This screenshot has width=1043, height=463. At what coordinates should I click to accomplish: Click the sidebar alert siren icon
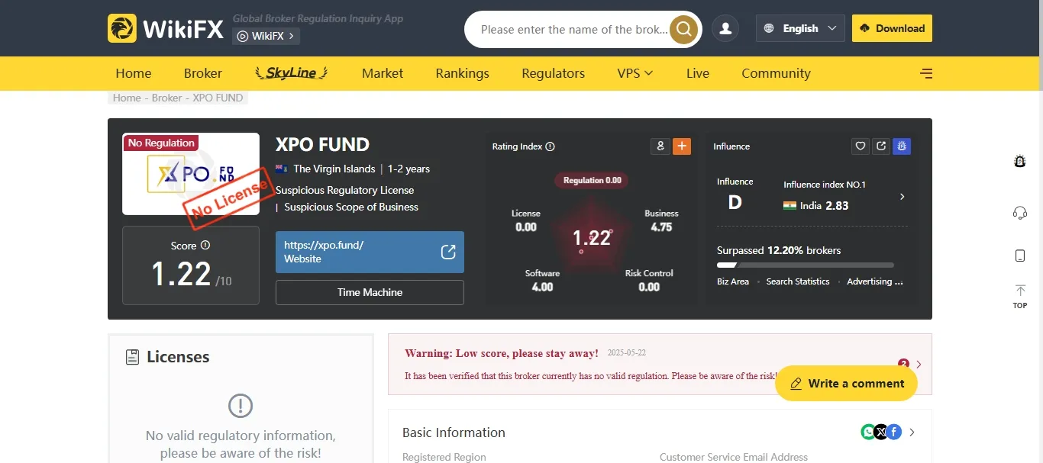(1020, 161)
